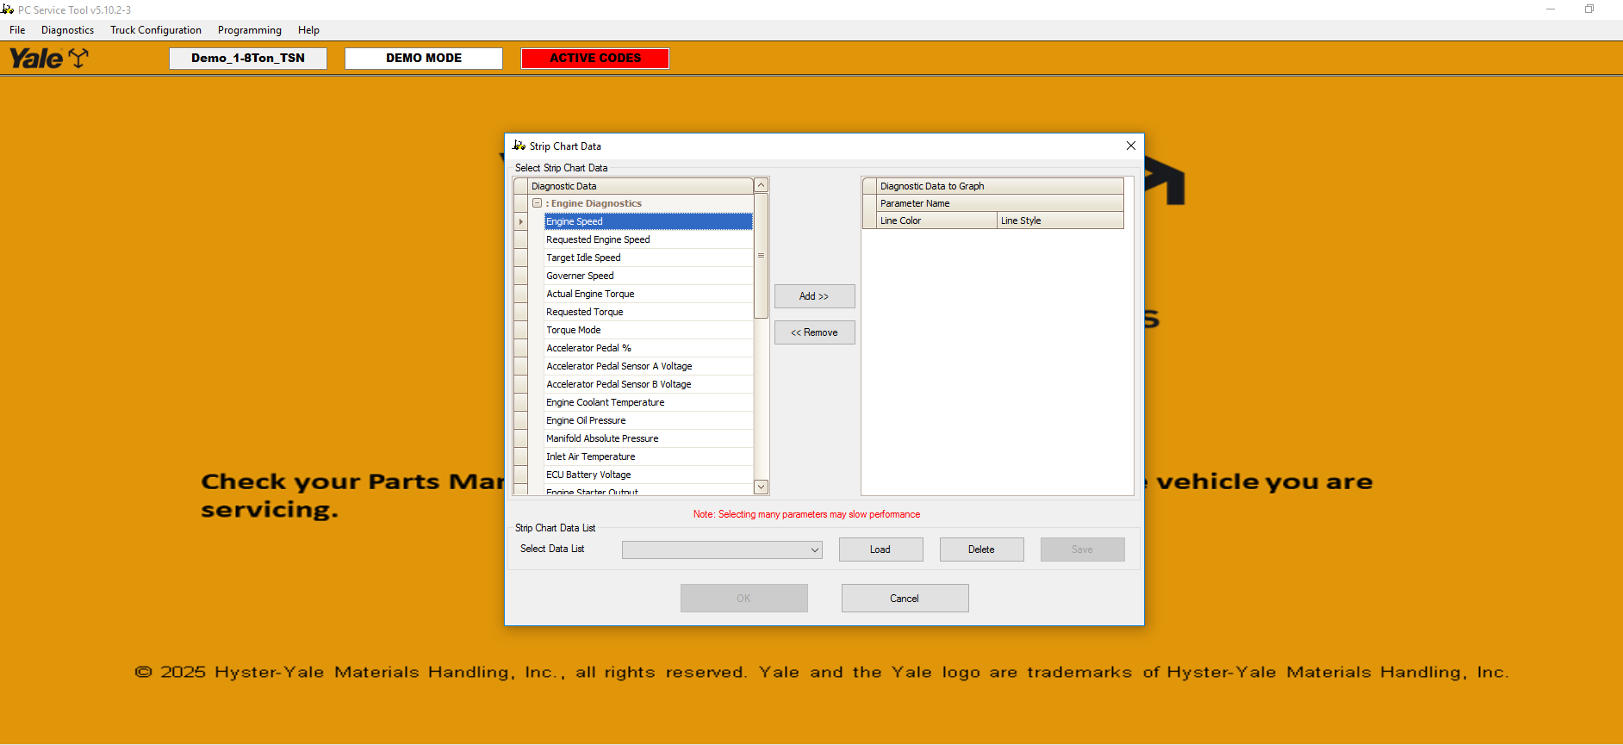
Task: Click the Strip Chart Data dialog title icon
Action: click(x=519, y=146)
